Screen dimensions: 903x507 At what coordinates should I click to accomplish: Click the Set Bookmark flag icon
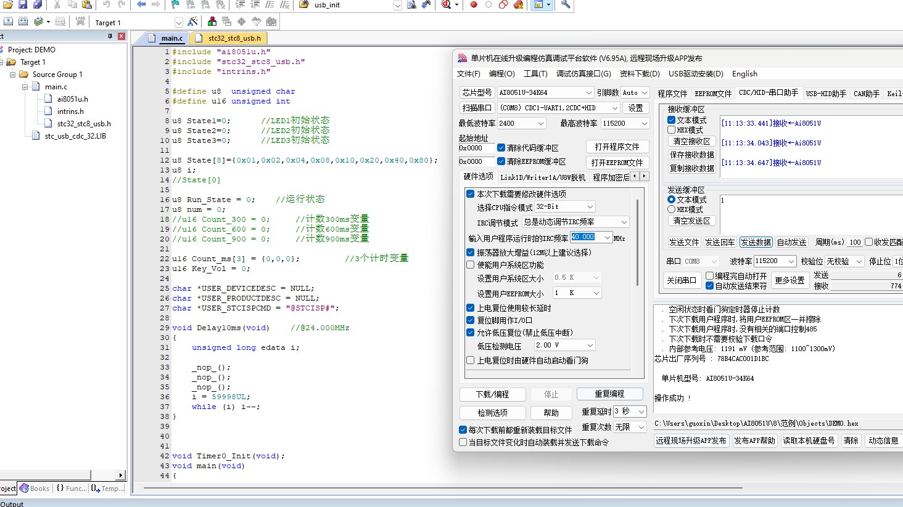(176, 4)
